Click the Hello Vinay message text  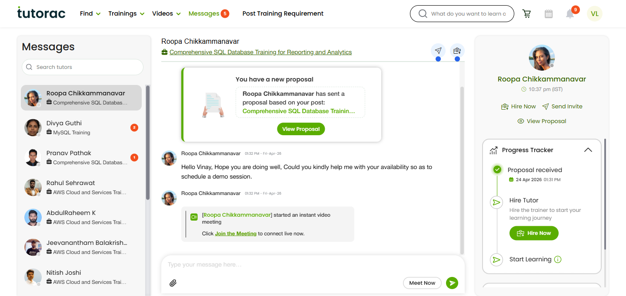306,172
